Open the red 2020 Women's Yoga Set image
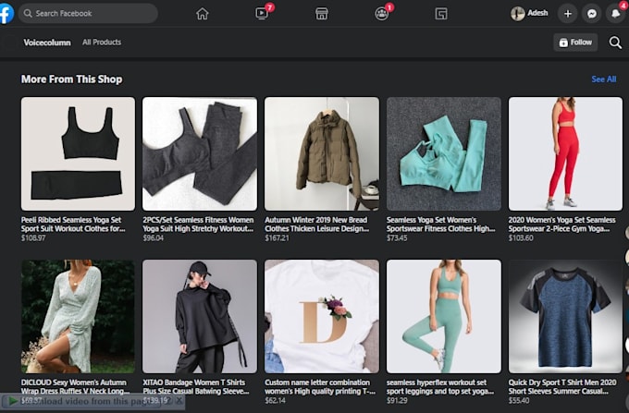The image size is (629, 413). pyautogui.click(x=565, y=153)
